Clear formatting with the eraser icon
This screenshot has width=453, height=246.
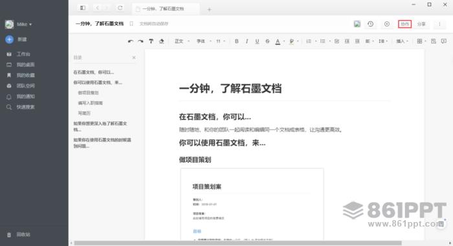(162, 41)
